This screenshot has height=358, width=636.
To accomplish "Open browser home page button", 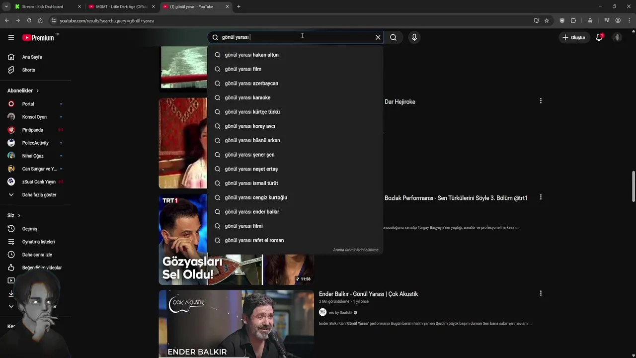I will 40,20.
